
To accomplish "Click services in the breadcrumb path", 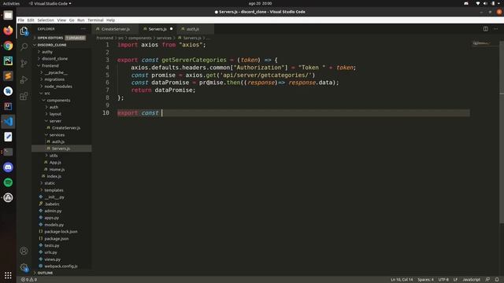I will point(164,38).
